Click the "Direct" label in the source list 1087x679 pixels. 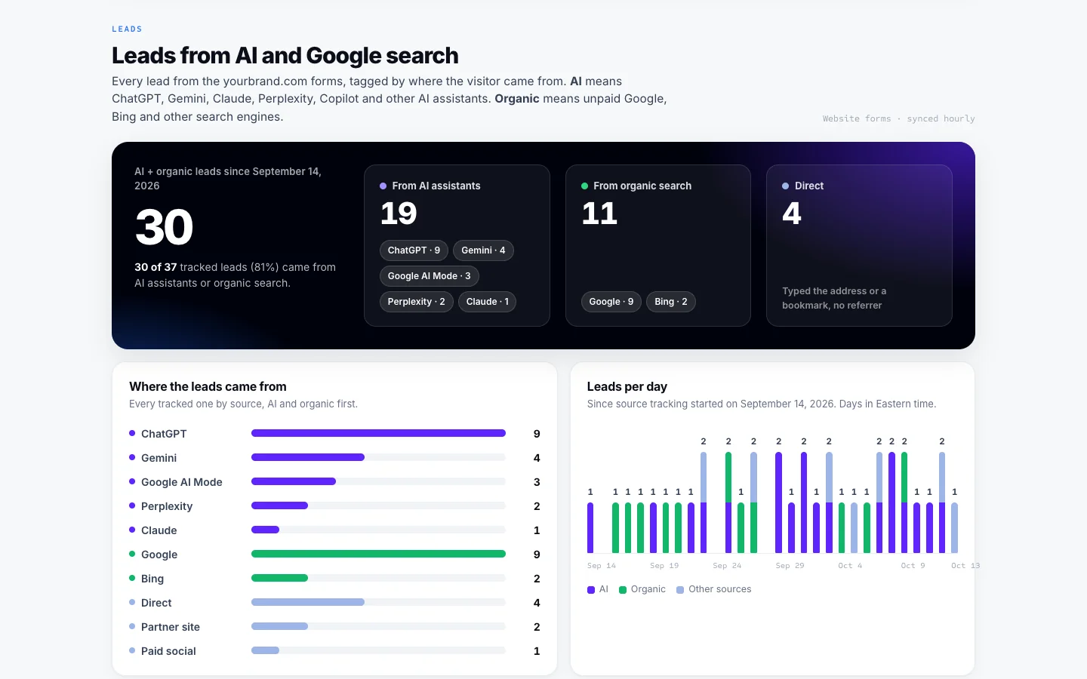tap(156, 603)
